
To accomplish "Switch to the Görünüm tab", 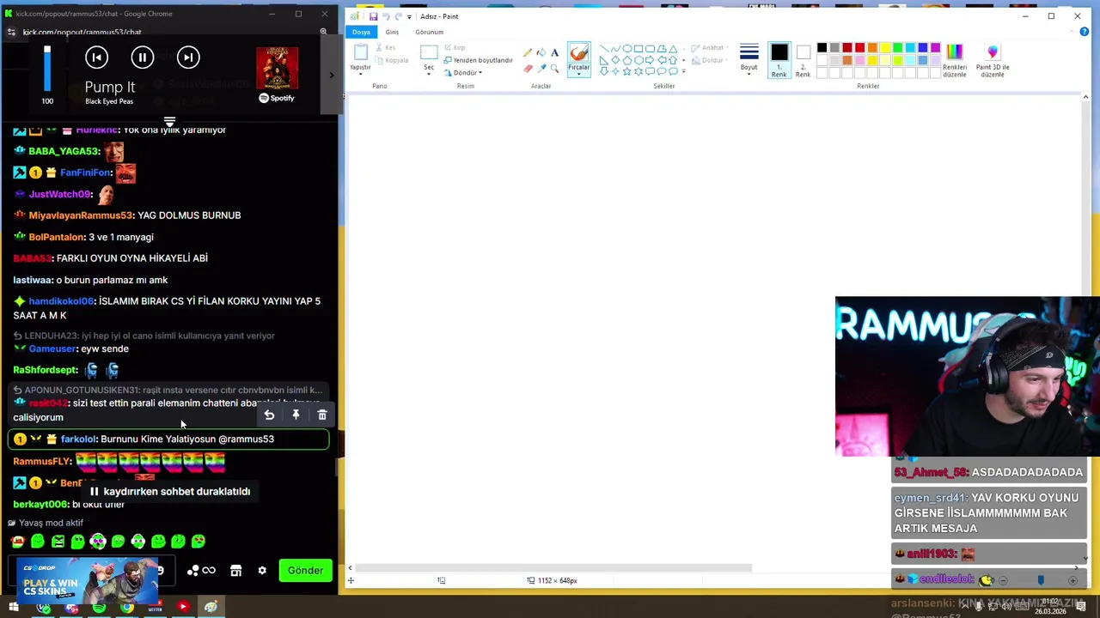I will tap(429, 32).
